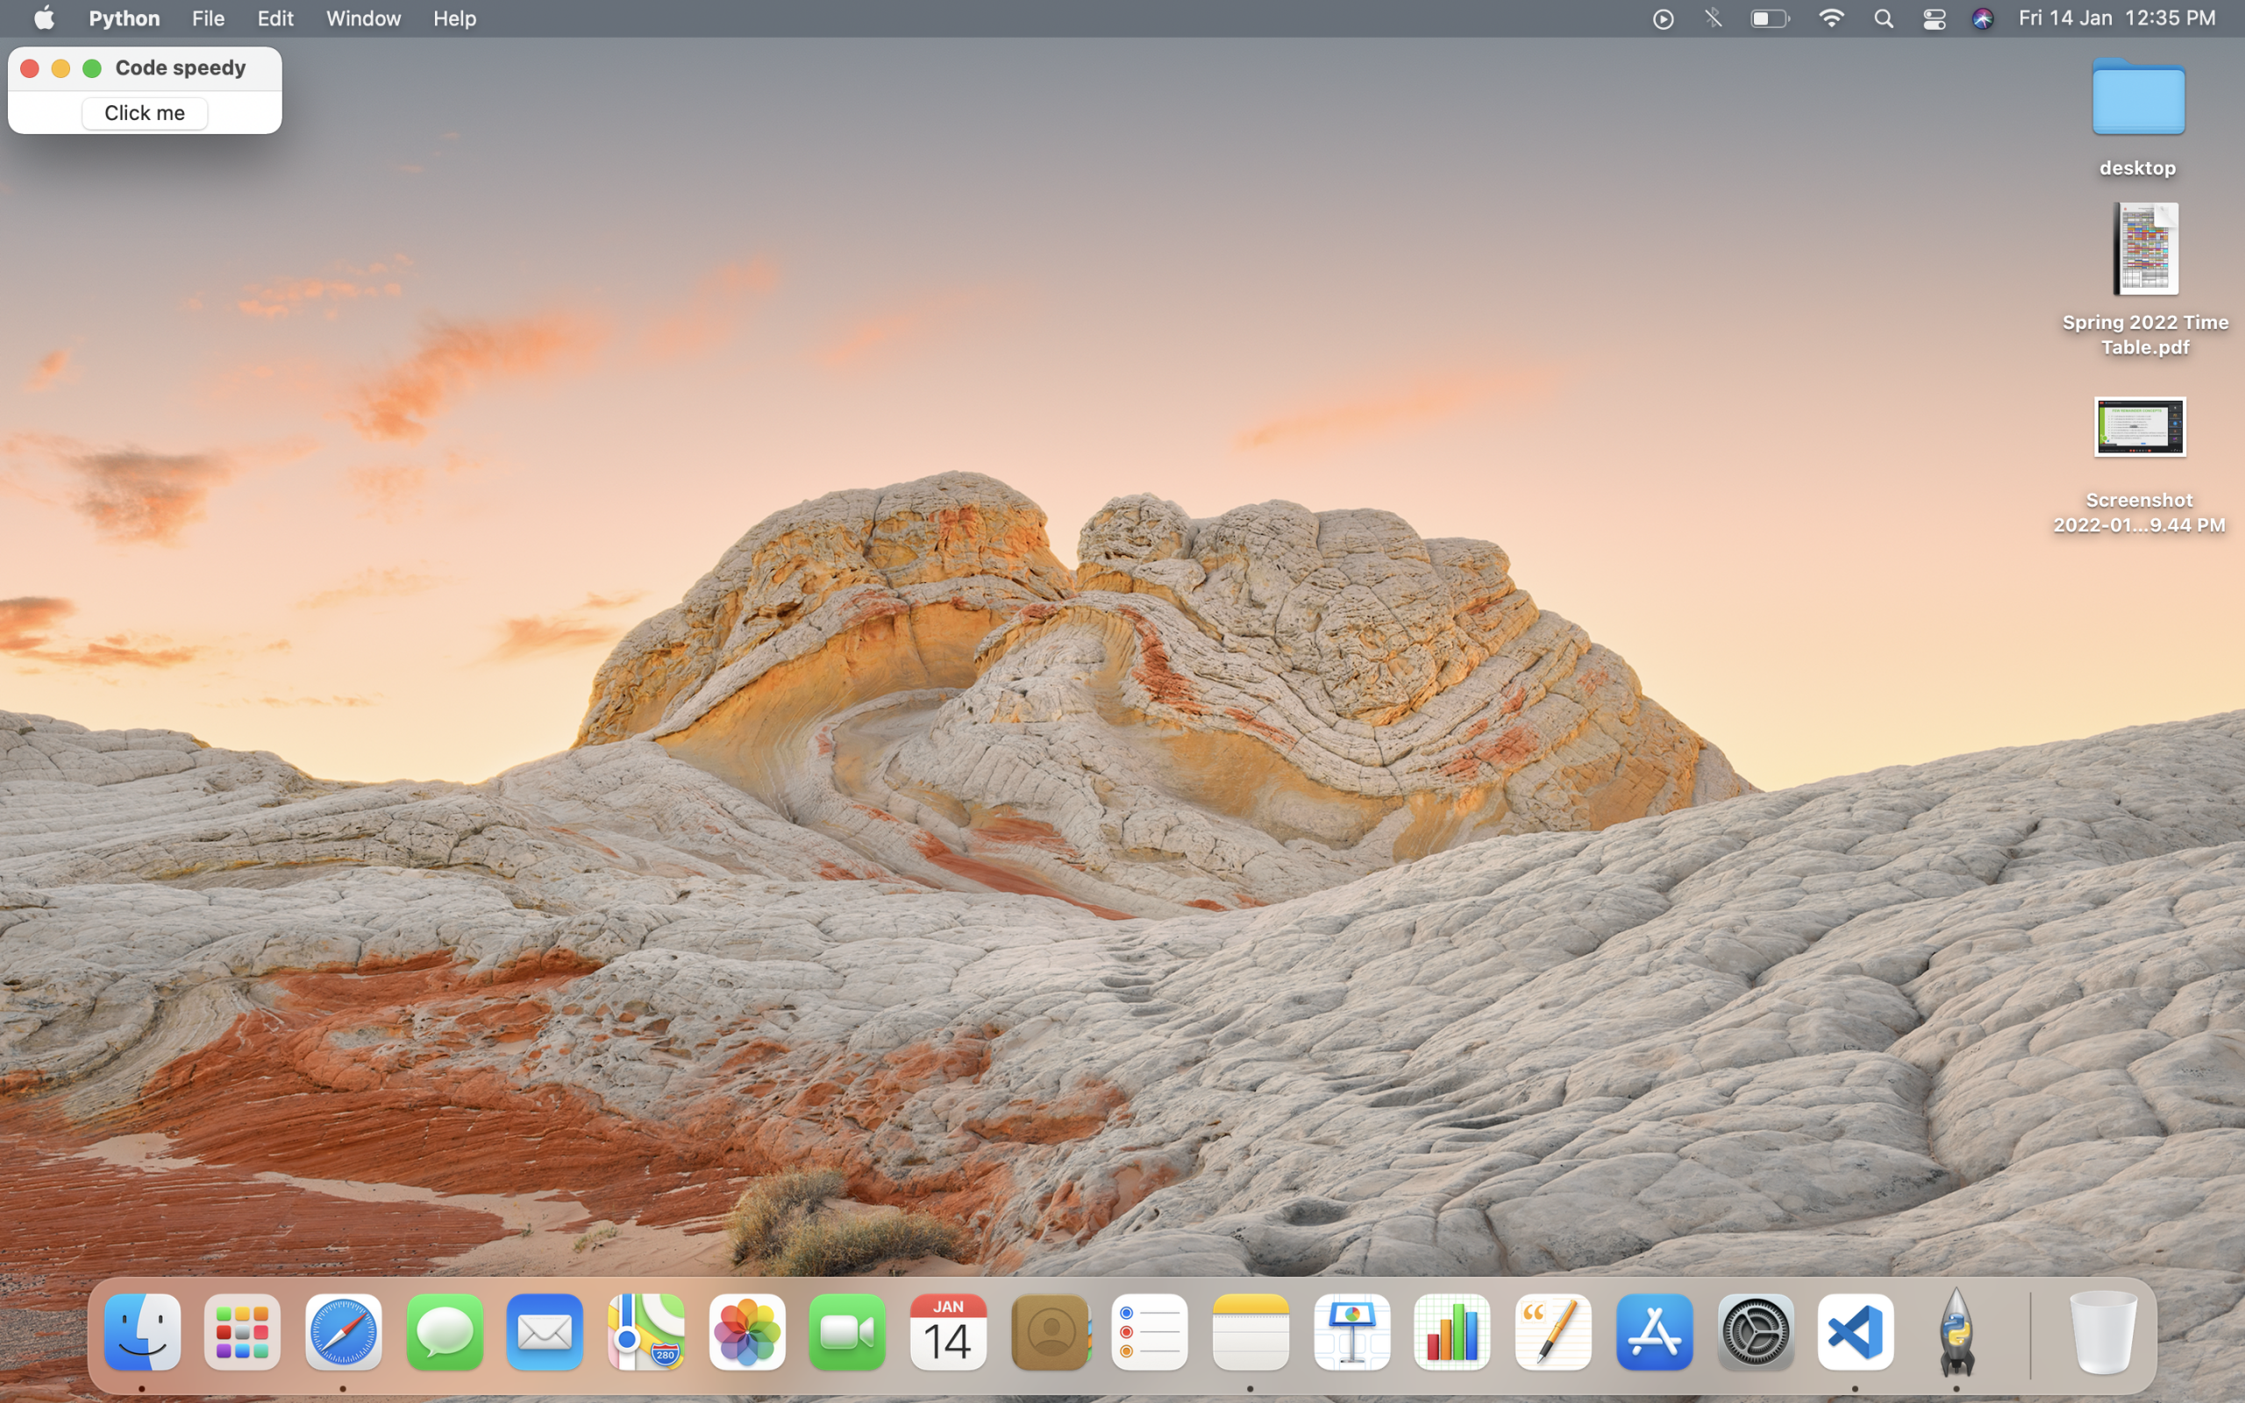The height and width of the screenshot is (1403, 2245).
Task: Click the Bluetooth status icon
Action: (x=1713, y=18)
